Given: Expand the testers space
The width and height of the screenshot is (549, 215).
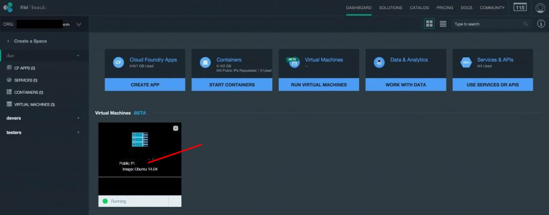Looking at the screenshot, I should click(x=78, y=132).
